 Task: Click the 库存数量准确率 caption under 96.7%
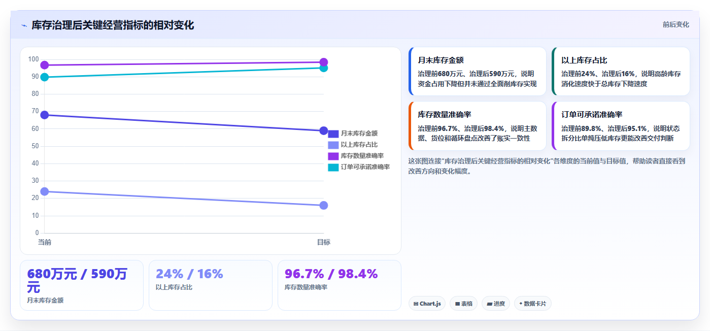306,287
